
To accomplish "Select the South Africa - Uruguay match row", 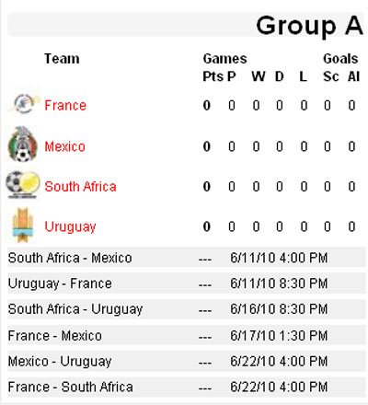I will click(x=187, y=309).
